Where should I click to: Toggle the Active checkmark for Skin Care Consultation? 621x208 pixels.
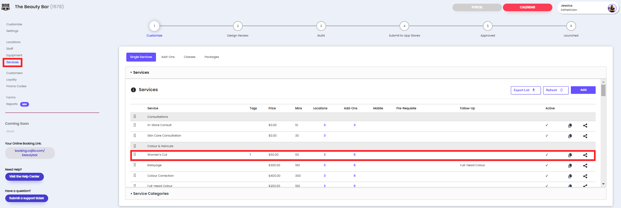click(x=547, y=136)
